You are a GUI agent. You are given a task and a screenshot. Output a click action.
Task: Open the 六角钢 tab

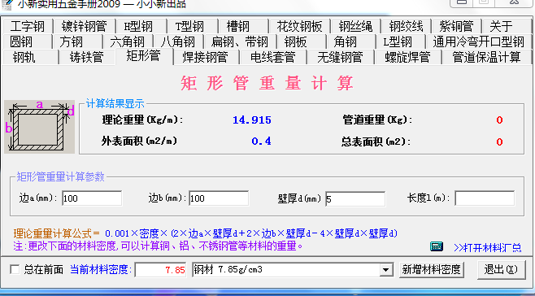point(128,41)
